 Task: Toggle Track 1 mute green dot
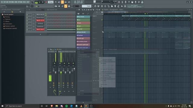(102, 20)
